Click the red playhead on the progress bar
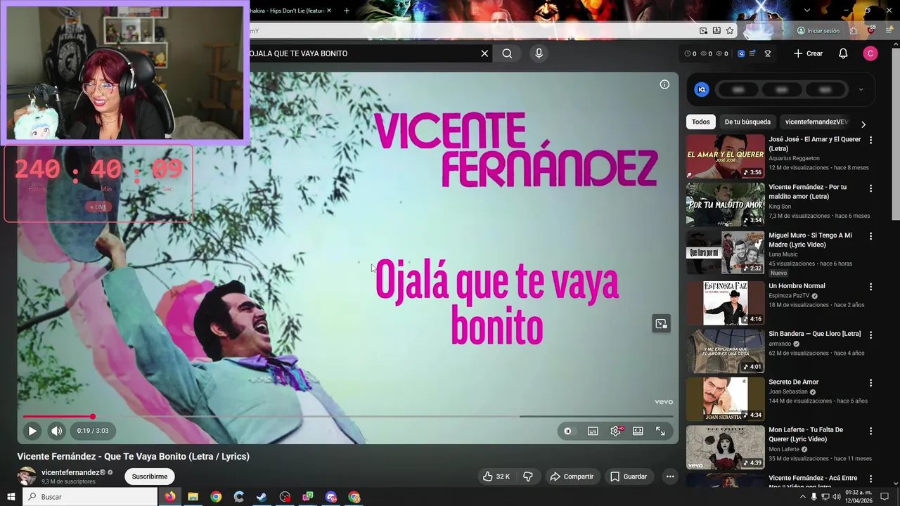The width and height of the screenshot is (900, 506). coord(92,417)
